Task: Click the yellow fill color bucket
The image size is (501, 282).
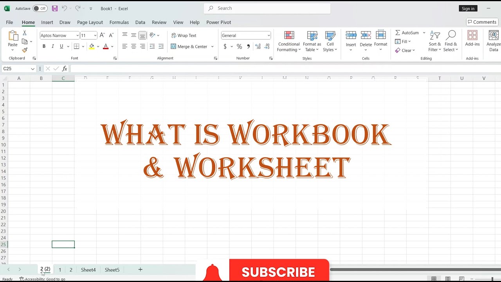Action: point(92,46)
